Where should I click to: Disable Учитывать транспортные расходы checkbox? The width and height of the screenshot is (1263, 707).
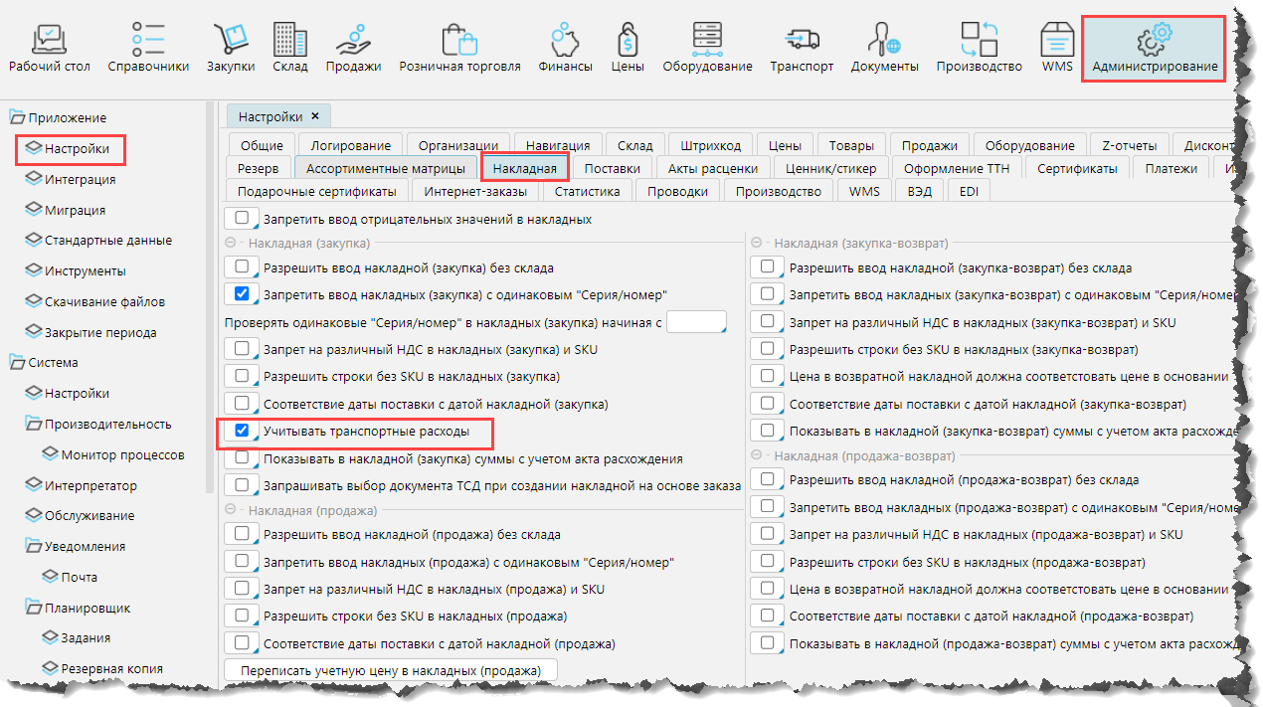241,433
